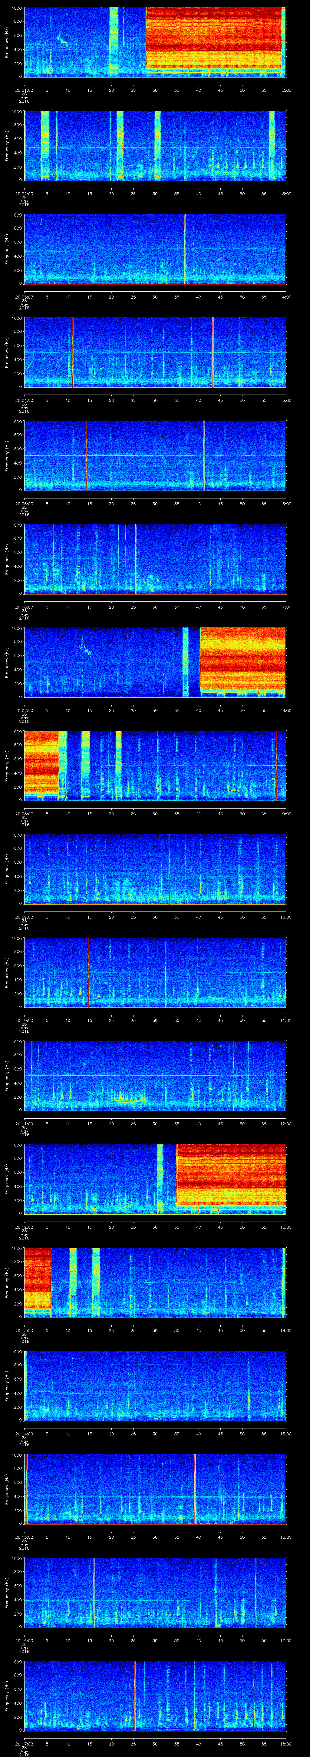
Task: Select the spectrogram panel starting at 20:12:00
Action: 155,1179
